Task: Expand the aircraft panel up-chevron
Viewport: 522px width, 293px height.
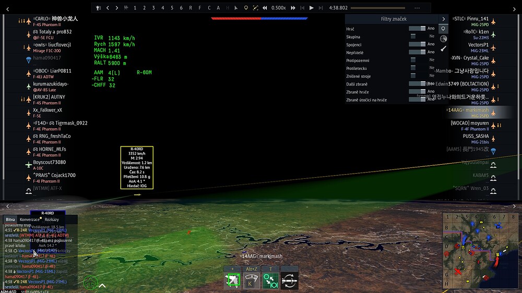Action: (102, 285)
